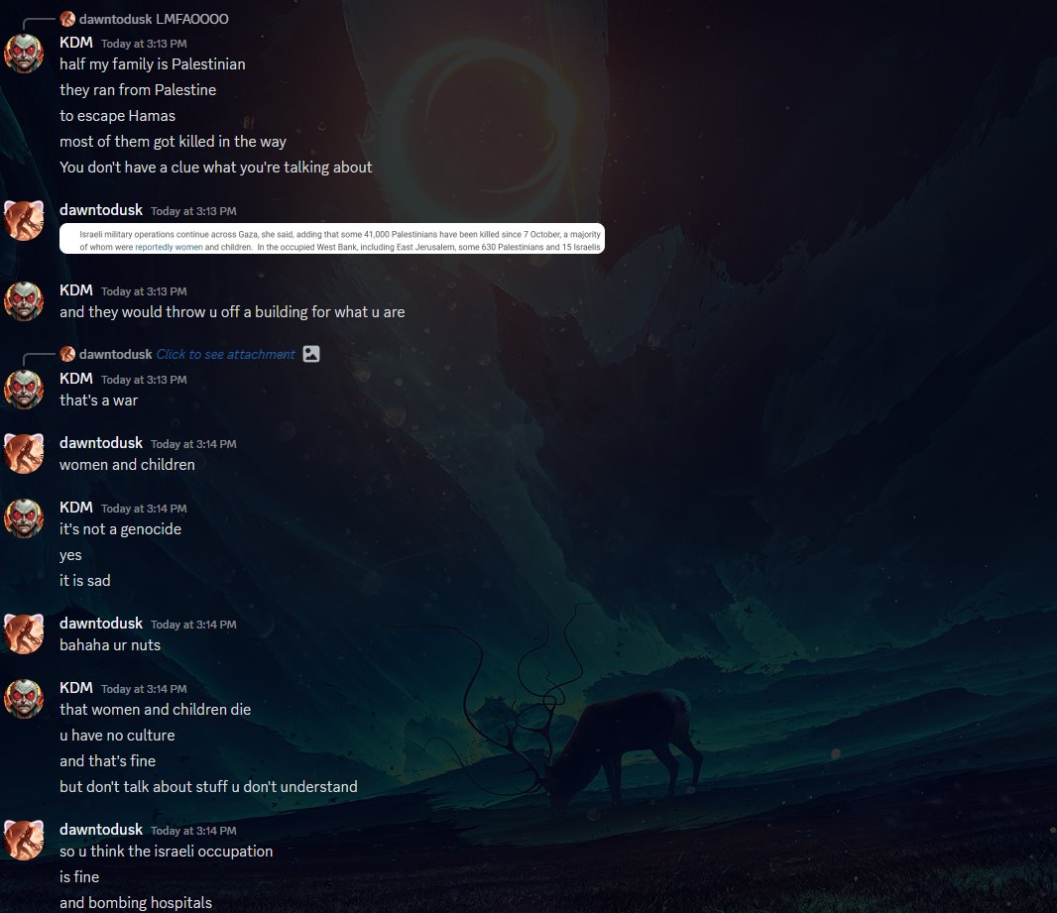Open dawntodusk username above "so u think the israeli occupation"

point(101,830)
